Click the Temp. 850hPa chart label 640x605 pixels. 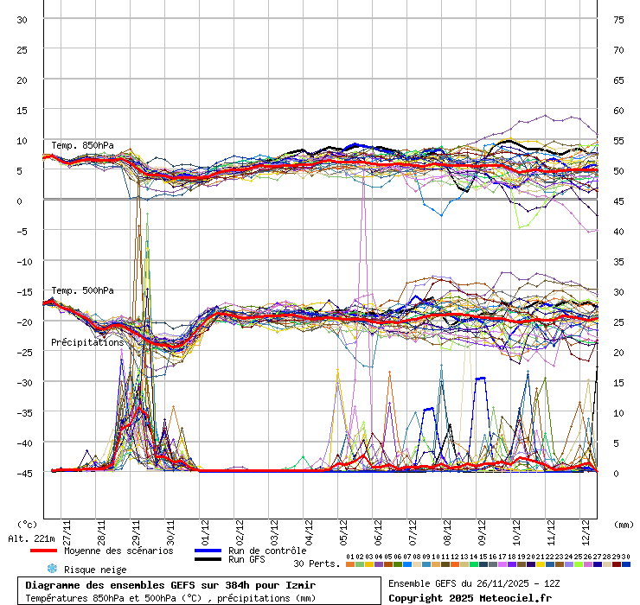[82, 145]
